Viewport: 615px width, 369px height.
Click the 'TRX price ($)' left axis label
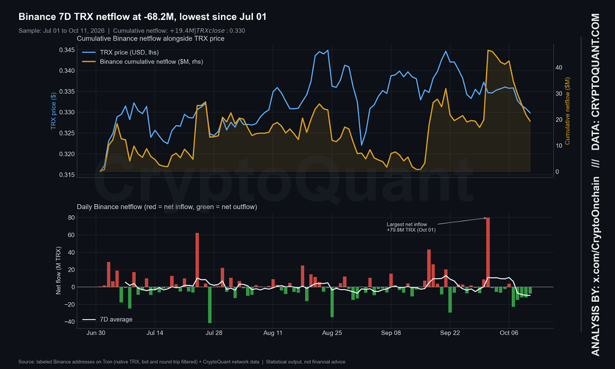pyautogui.click(x=53, y=111)
